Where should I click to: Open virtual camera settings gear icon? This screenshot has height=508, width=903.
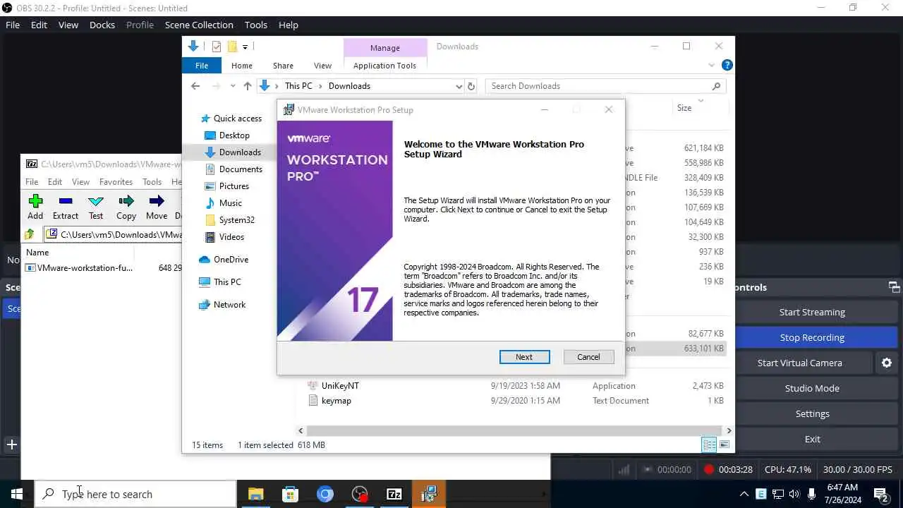pos(887,363)
